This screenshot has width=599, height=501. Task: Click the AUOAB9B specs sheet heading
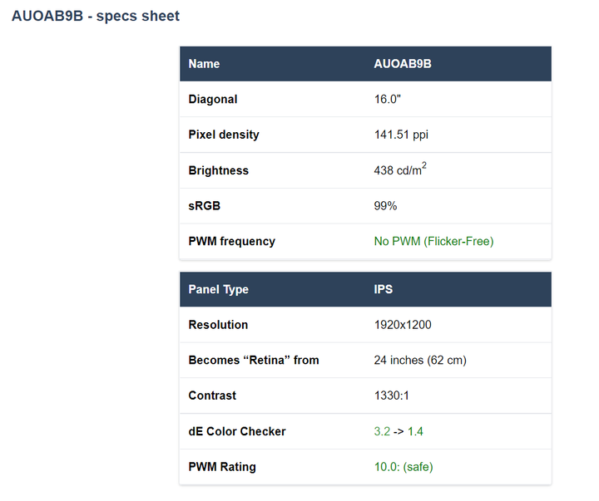pyautogui.click(x=96, y=16)
